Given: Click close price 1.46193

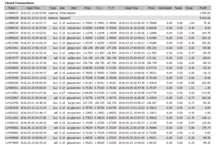Looking at the screenshot, I should click(151, 143).
